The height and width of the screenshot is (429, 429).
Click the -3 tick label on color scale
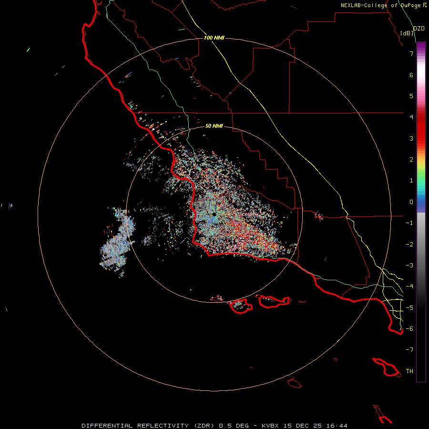tap(409, 266)
